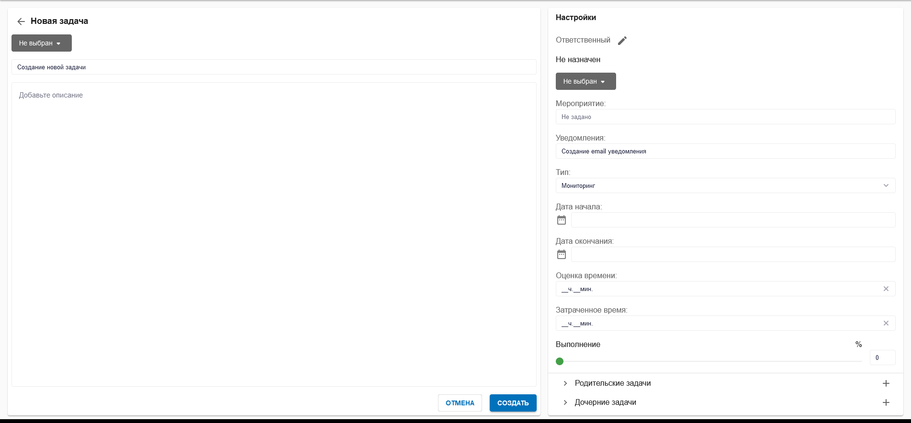The image size is (911, 423).
Task: Open the Не выбран dropdown under Не назначен
Action: click(585, 81)
